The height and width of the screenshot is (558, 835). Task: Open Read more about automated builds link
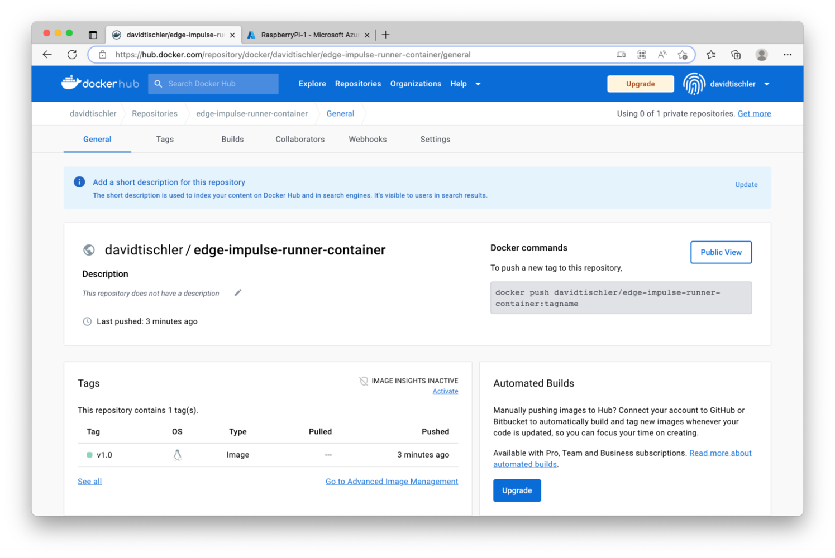pos(720,453)
